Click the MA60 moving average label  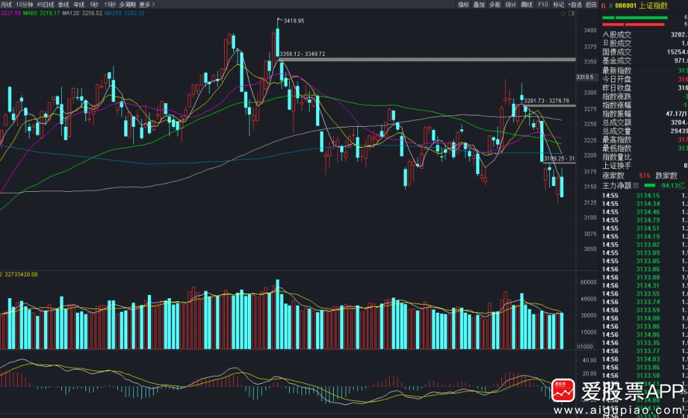41,13
